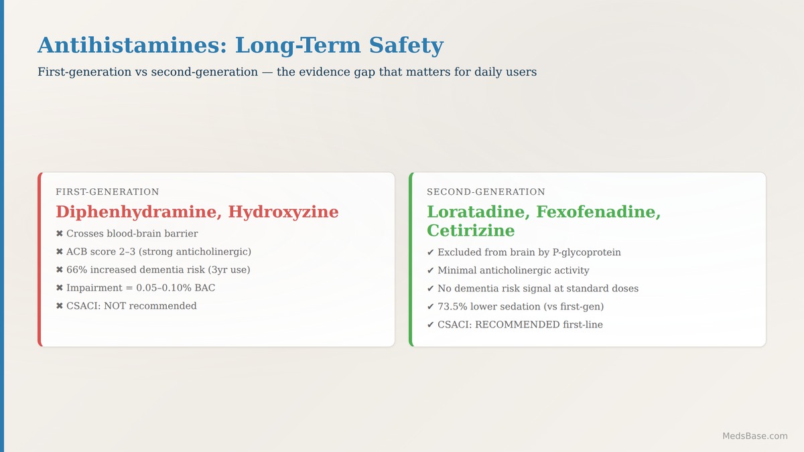804x452 pixels.
Task: Click the subtitle about first-generation vs second-generation
Action: click(x=287, y=72)
